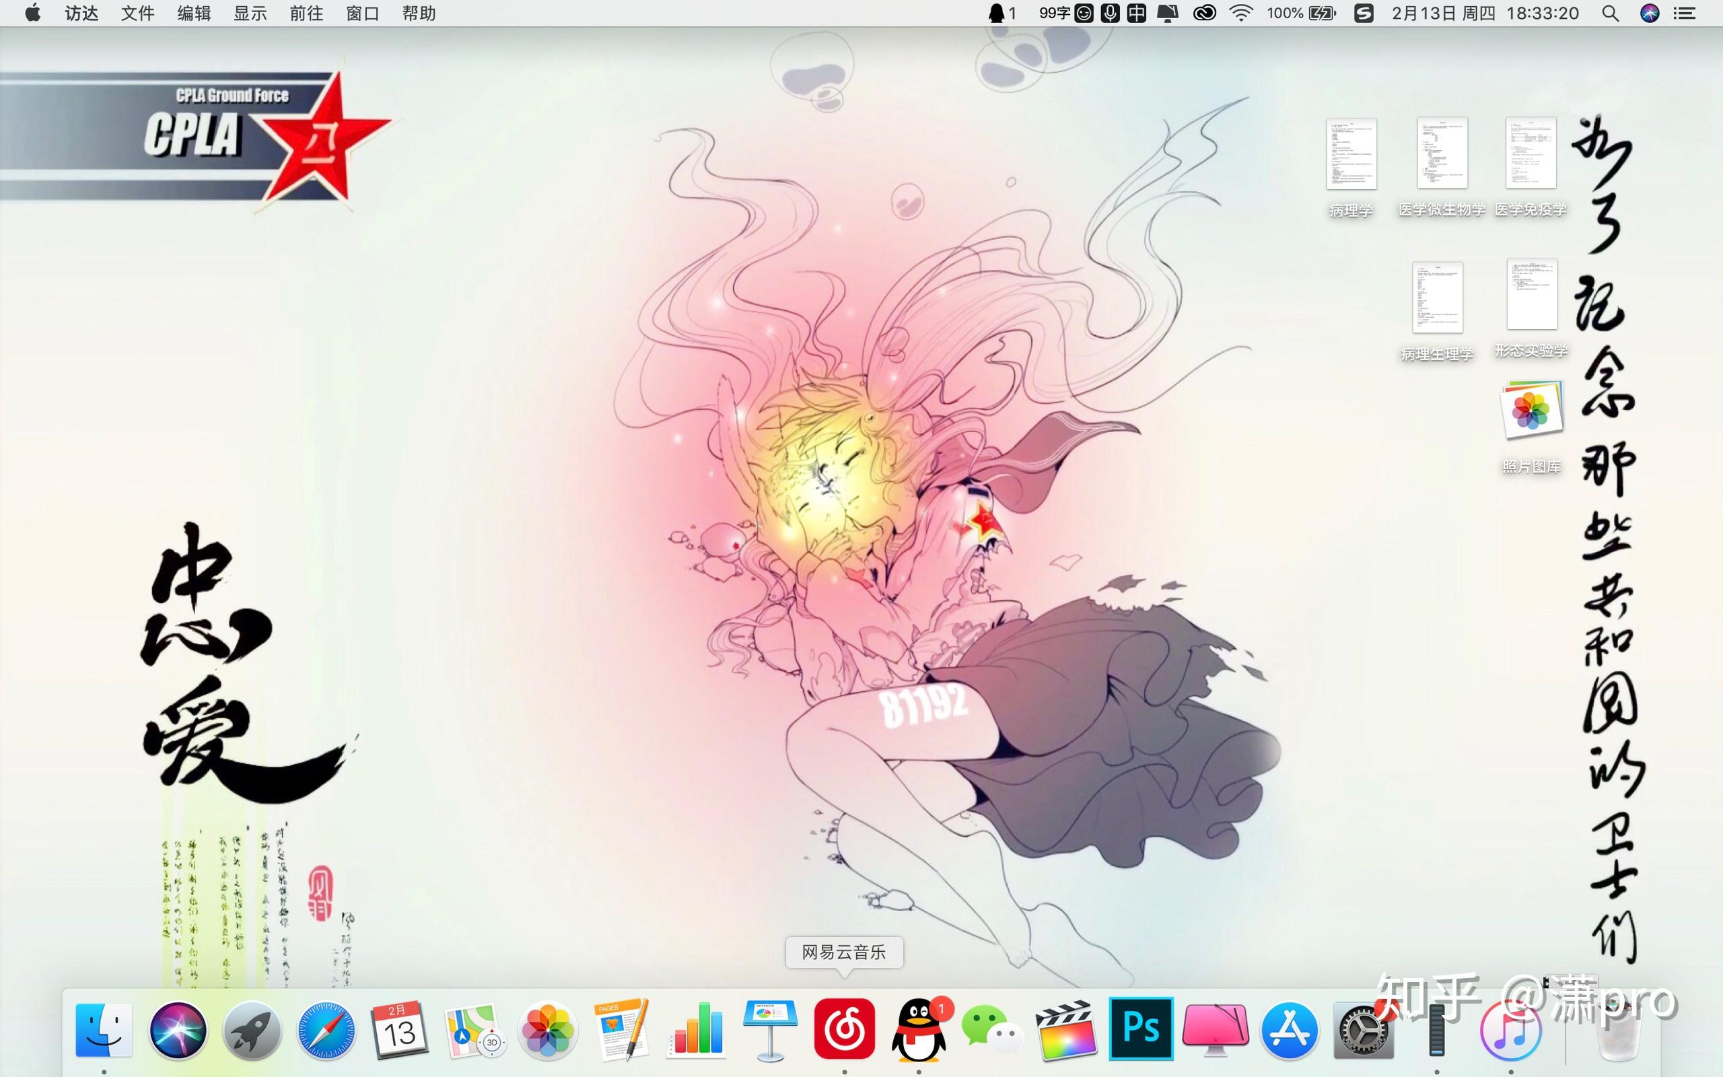Activate Siri from the menu bar

[1650, 13]
